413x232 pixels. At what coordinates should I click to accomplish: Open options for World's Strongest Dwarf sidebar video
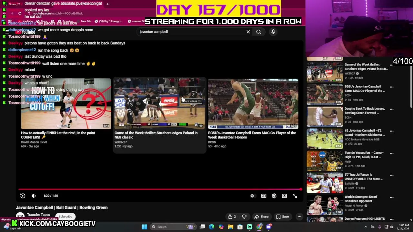(x=391, y=197)
